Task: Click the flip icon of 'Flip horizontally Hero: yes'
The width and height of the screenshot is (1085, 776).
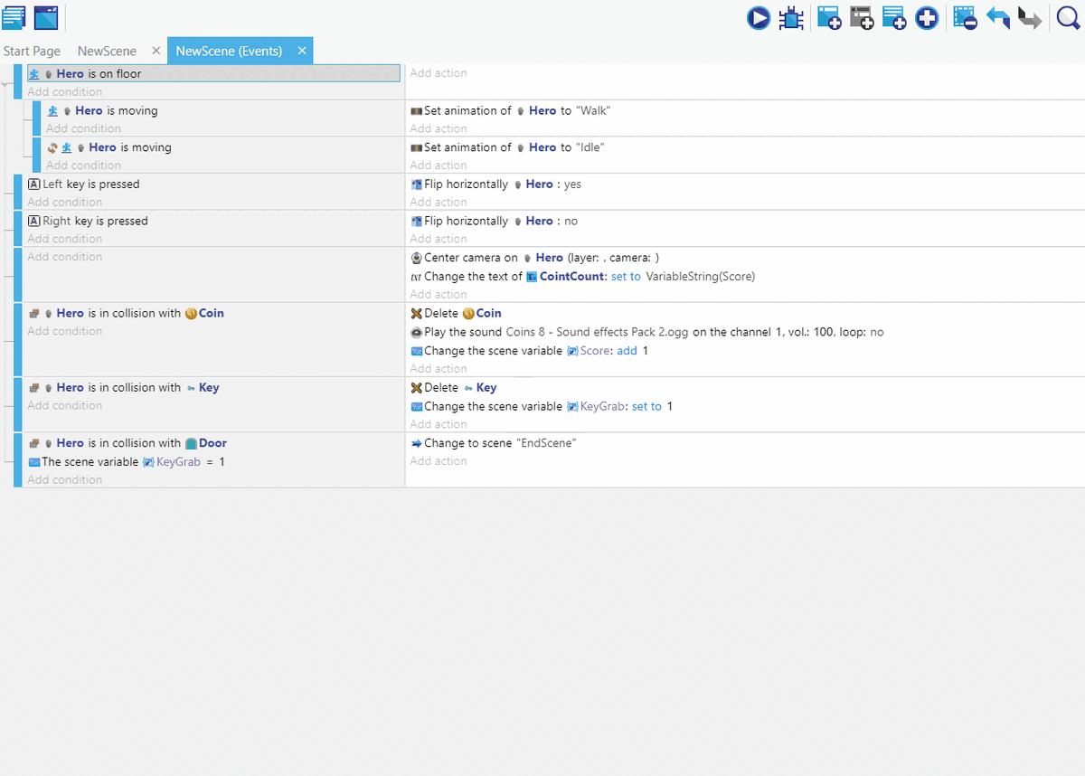Action: (x=416, y=185)
